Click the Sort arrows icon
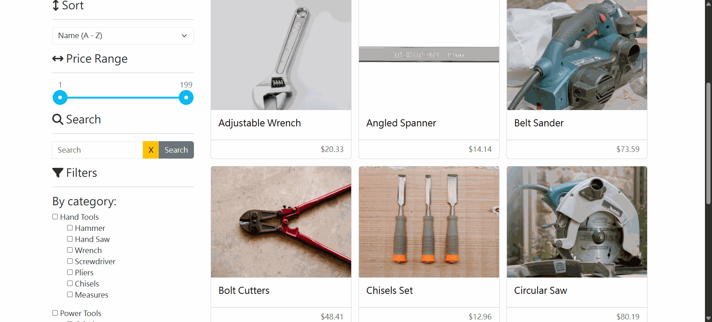This screenshot has height=322, width=712. [56, 5]
